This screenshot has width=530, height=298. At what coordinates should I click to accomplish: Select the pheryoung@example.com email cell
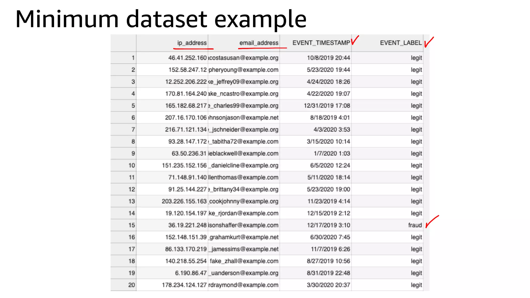coord(244,70)
